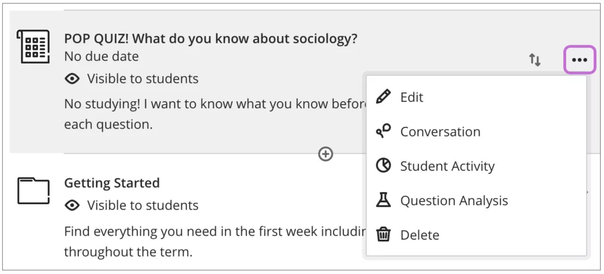Click the quiz description text area
Image resolution: width=604 pixels, height=274 pixels.
pos(189,113)
